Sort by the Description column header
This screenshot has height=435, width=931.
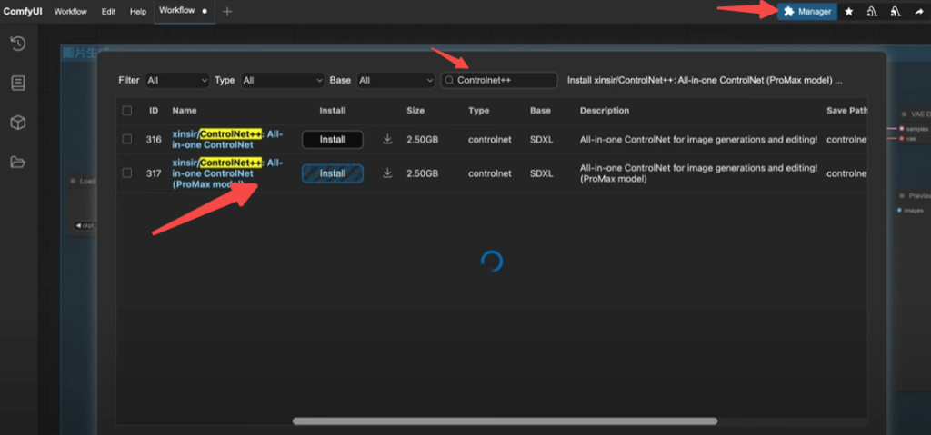click(x=605, y=111)
